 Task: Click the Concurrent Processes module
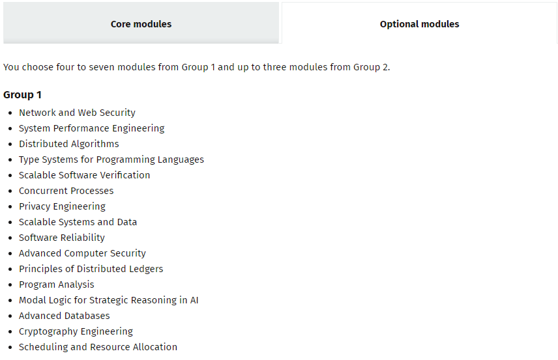66,191
